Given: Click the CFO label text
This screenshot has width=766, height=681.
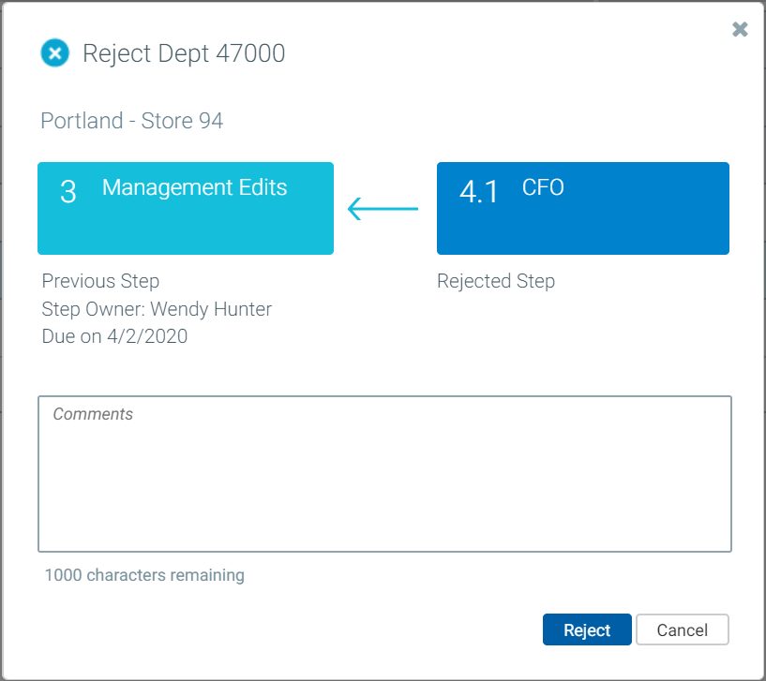Looking at the screenshot, I should tap(543, 187).
